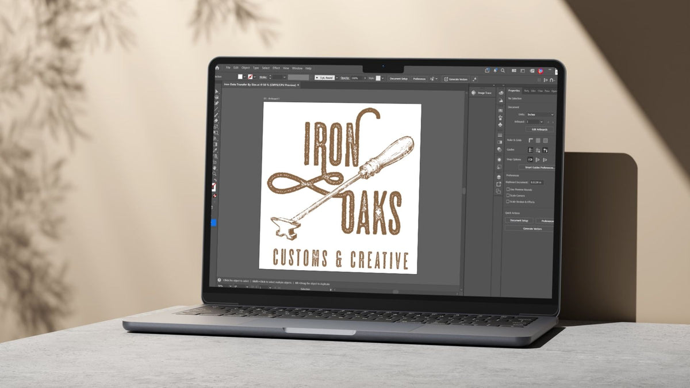This screenshot has height=388, width=690.
Task: Open the Effect menu
Action: tap(276, 68)
